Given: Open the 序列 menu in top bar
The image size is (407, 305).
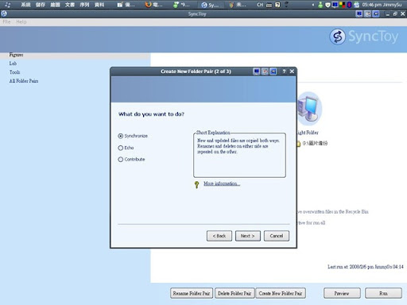Looking at the screenshot, I should coord(84,5).
